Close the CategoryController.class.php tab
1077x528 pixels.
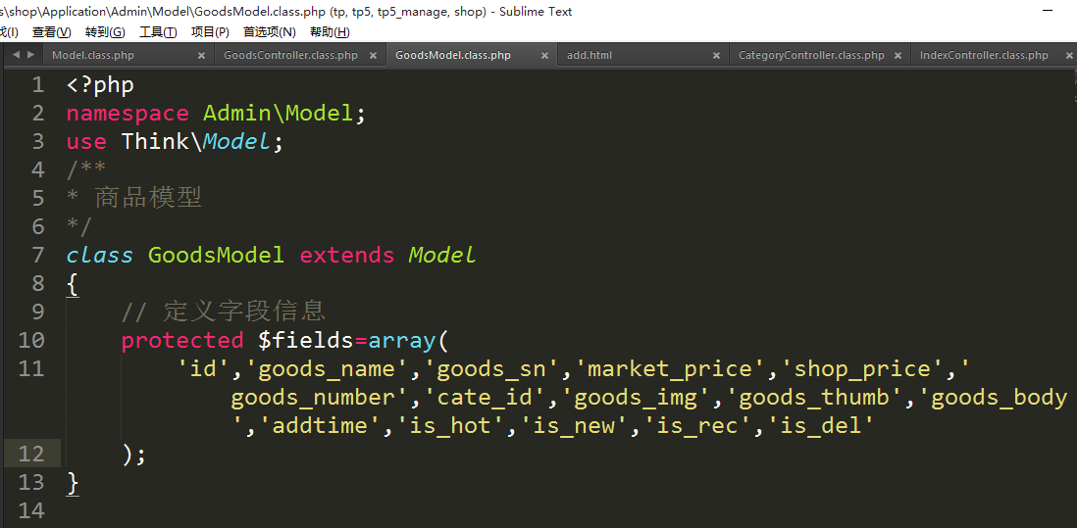coord(897,56)
